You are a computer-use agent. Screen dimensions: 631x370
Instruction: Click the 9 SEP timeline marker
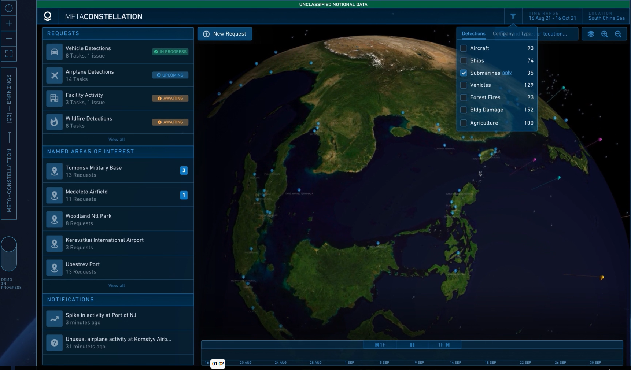pos(419,363)
